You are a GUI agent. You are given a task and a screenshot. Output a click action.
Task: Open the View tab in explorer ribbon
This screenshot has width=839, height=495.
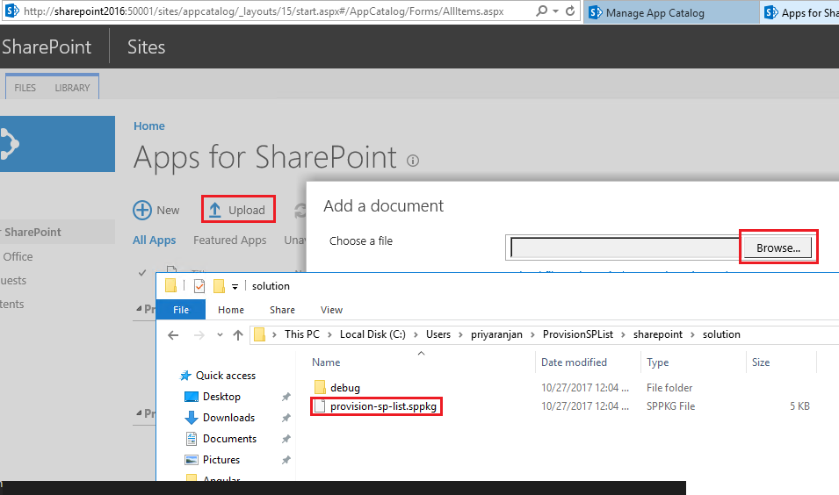(x=331, y=310)
